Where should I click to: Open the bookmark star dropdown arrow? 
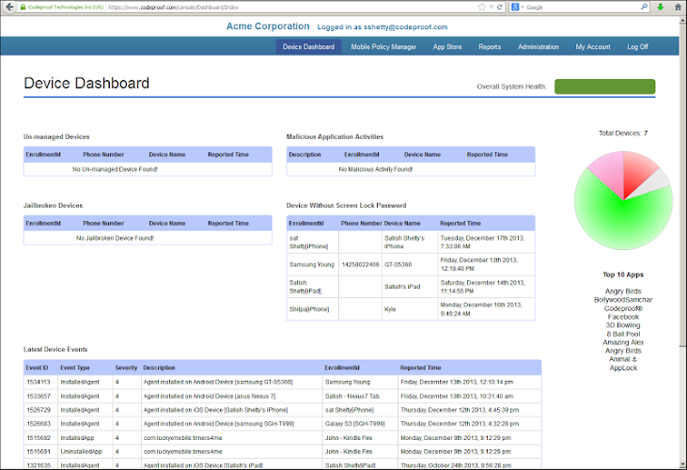(x=492, y=7)
